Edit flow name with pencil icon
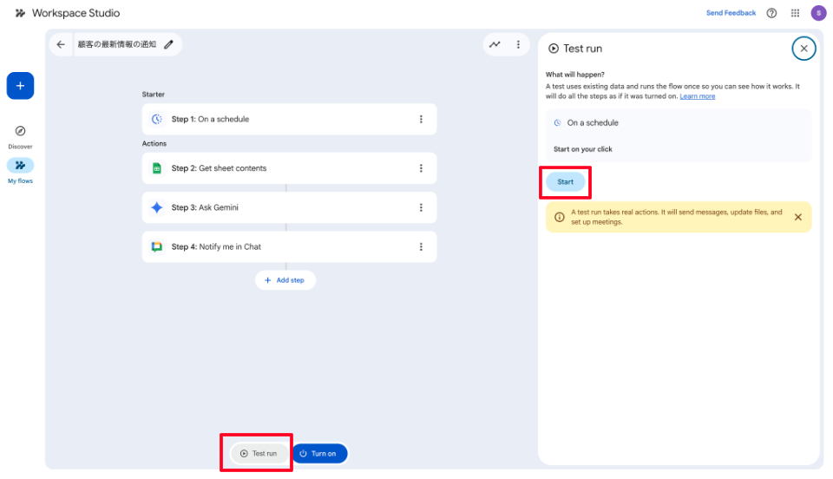The image size is (833, 479). point(168,44)
